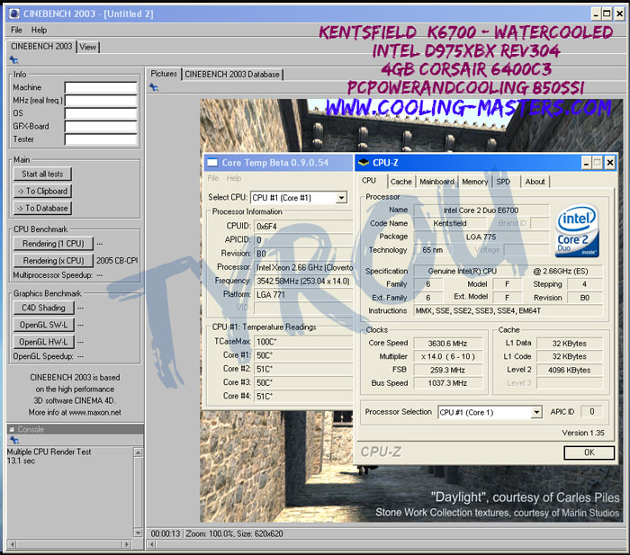Image resolution: width=630 pixels, height=555 pixels.
Task: Click the "13.1 sec" console line
Action: tap(21, 461)
